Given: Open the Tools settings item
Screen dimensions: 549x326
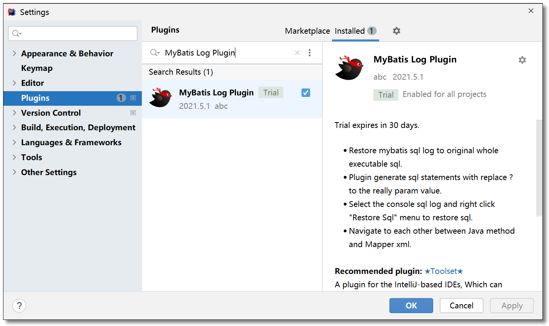Looking at the screenshot, I should point(31,157).
